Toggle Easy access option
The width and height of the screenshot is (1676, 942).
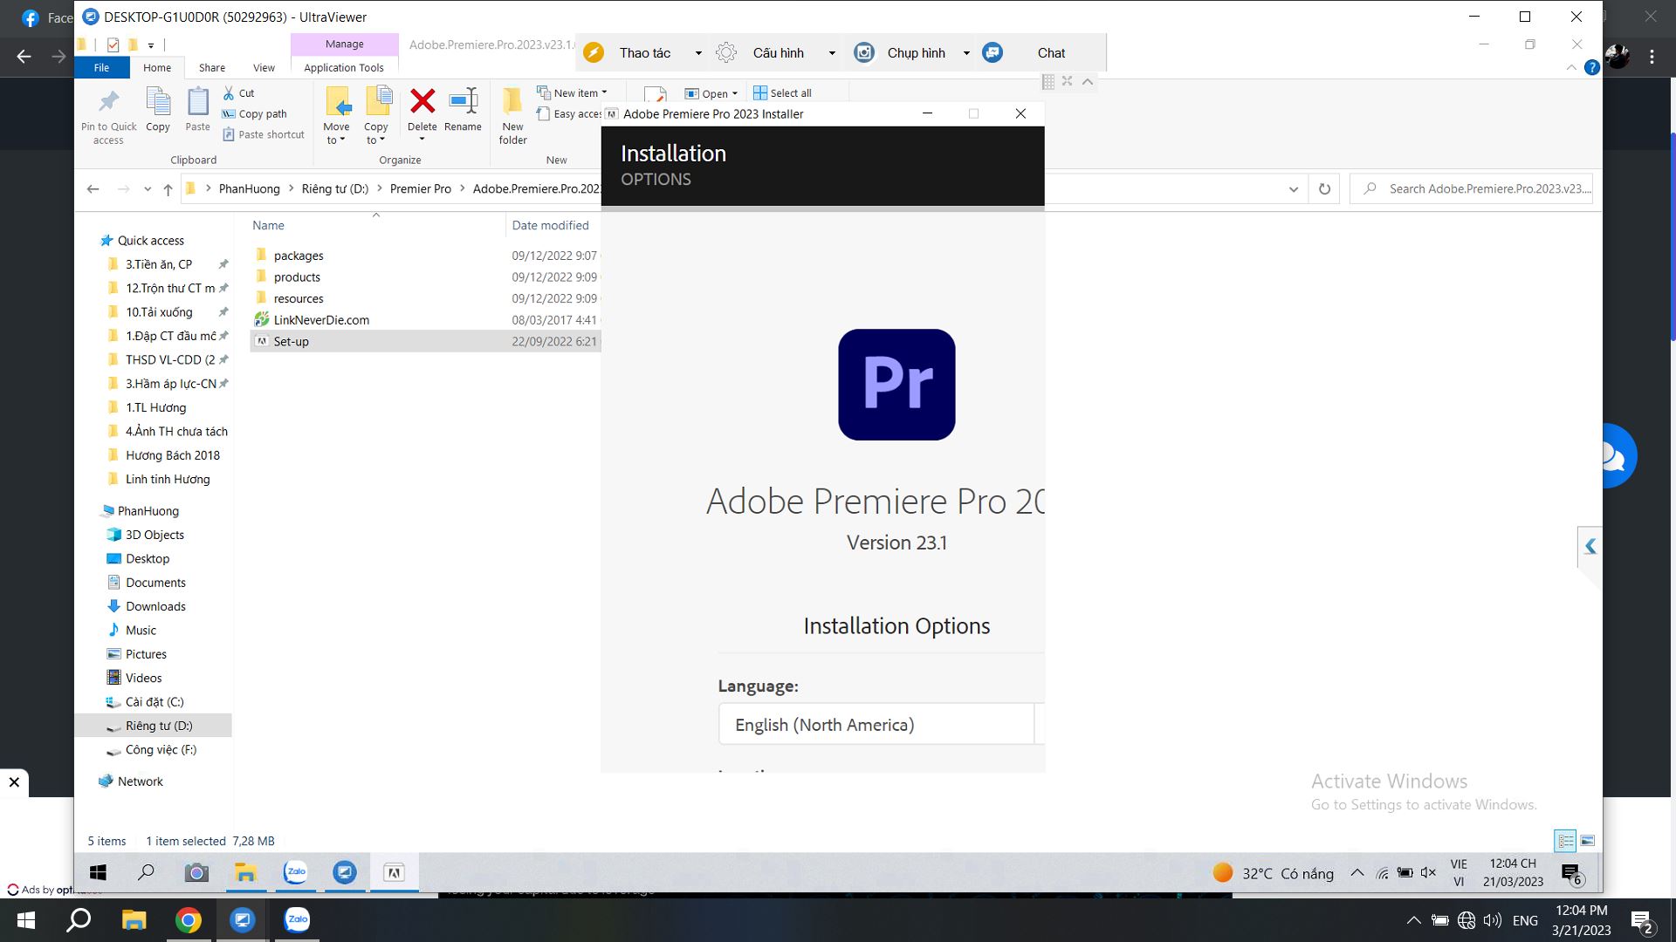coord(574,113)
